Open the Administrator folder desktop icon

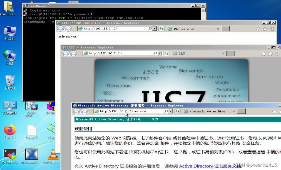click(9, 8)
